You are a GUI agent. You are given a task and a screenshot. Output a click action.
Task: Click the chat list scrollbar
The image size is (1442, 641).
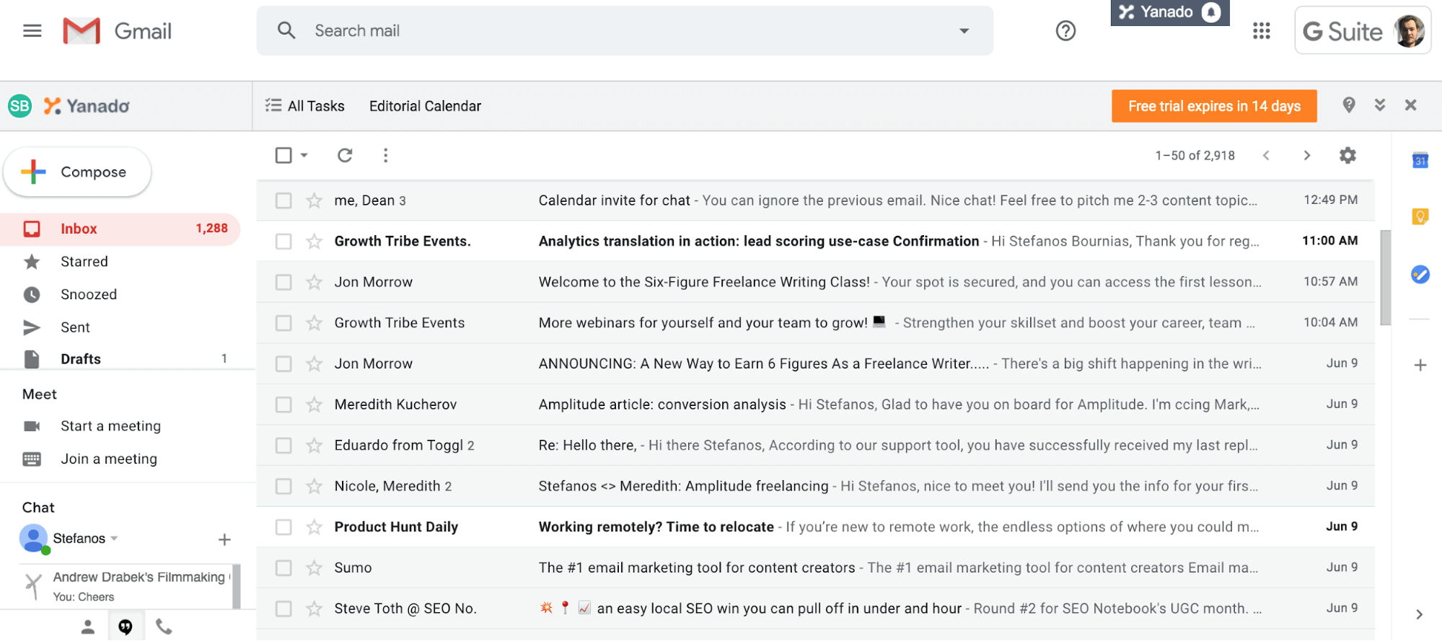[x=237, y=586]
